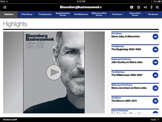This screenshot has width=162, height=122.
Task: Open Wilderness: First Person tab
Action: 99,14
